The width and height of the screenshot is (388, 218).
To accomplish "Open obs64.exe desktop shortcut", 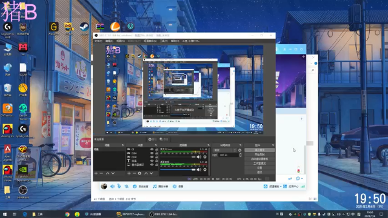I will coord(23,193).
